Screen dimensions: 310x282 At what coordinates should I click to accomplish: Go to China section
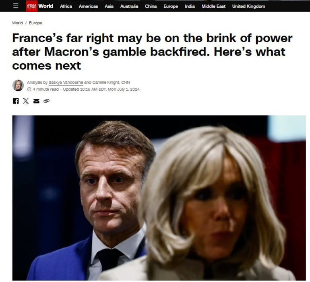[151, 6]
